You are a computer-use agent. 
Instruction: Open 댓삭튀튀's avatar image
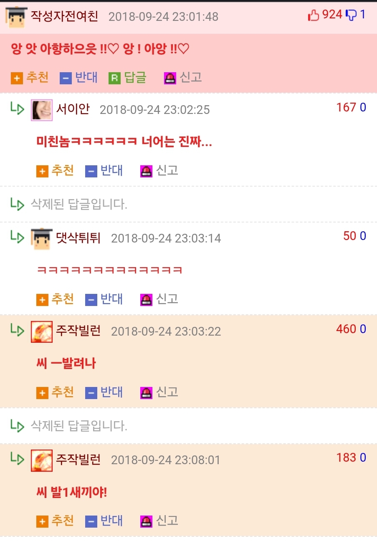pyautogui.click(x=42, y=239)
